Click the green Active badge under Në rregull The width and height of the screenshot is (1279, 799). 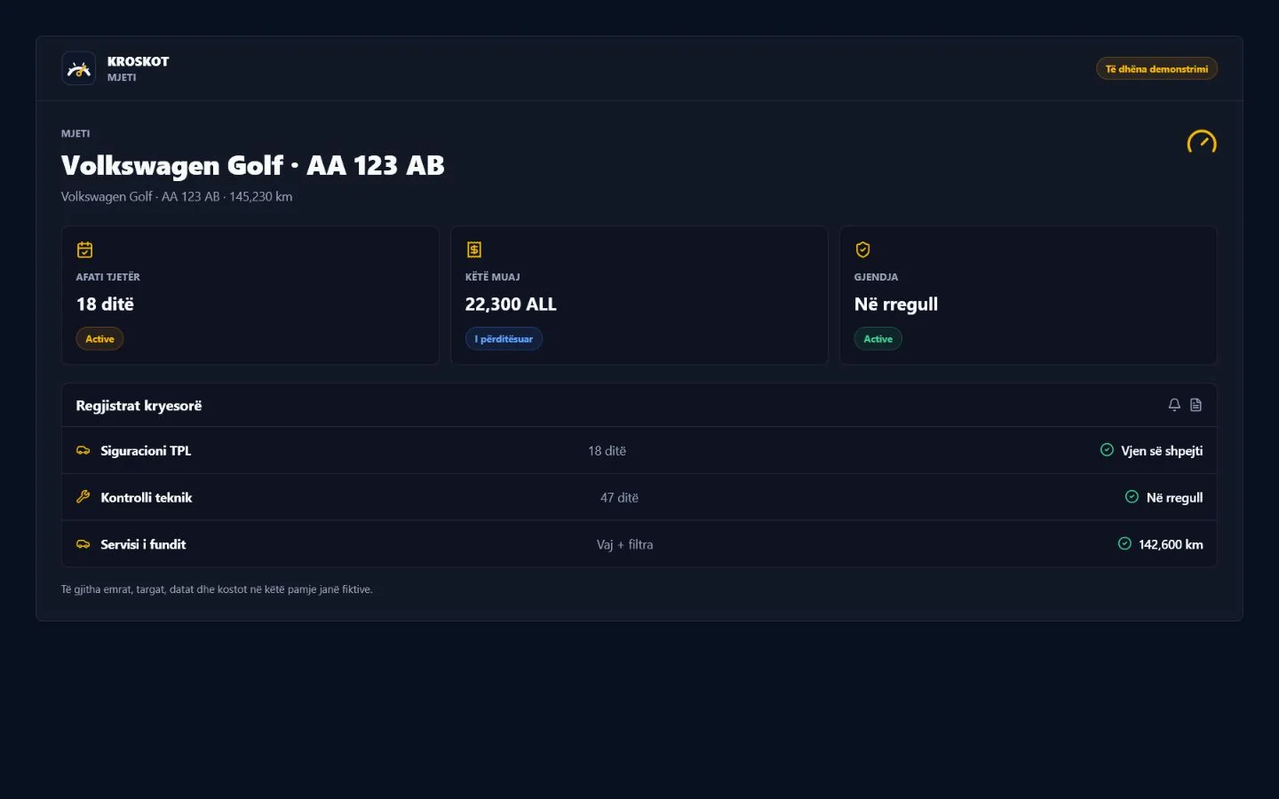coord(878,339)
